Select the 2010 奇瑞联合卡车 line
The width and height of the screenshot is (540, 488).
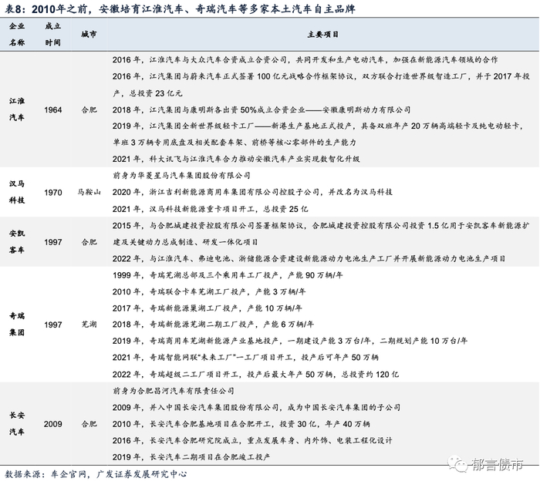[209, 291]
